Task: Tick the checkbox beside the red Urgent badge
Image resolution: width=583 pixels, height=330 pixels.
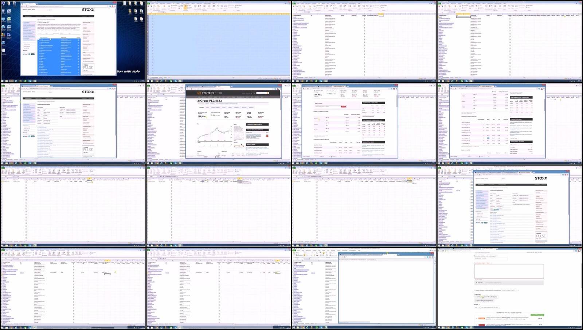Action: pos(477,324)
